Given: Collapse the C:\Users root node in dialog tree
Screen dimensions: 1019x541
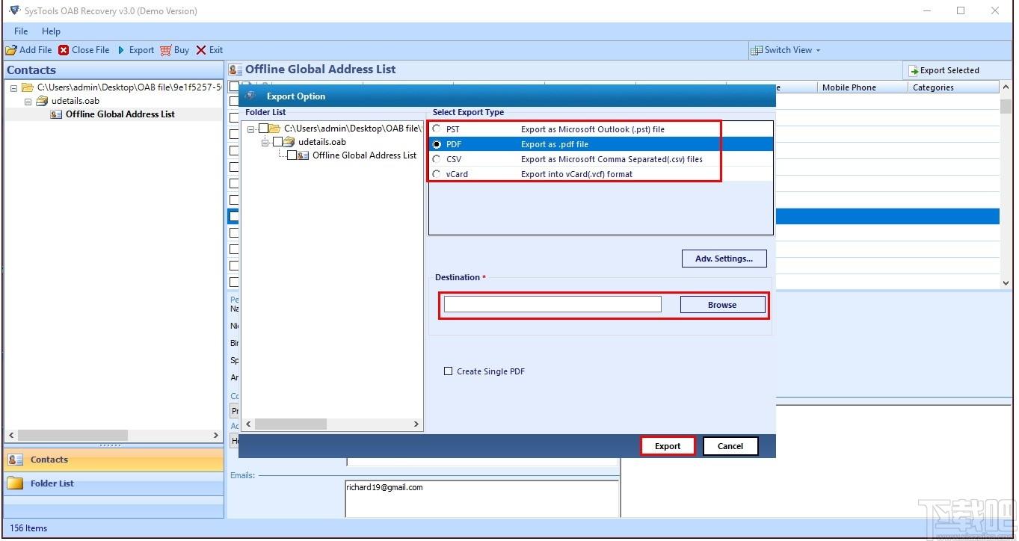Looking at the screenshot, I should pos(251,129).
